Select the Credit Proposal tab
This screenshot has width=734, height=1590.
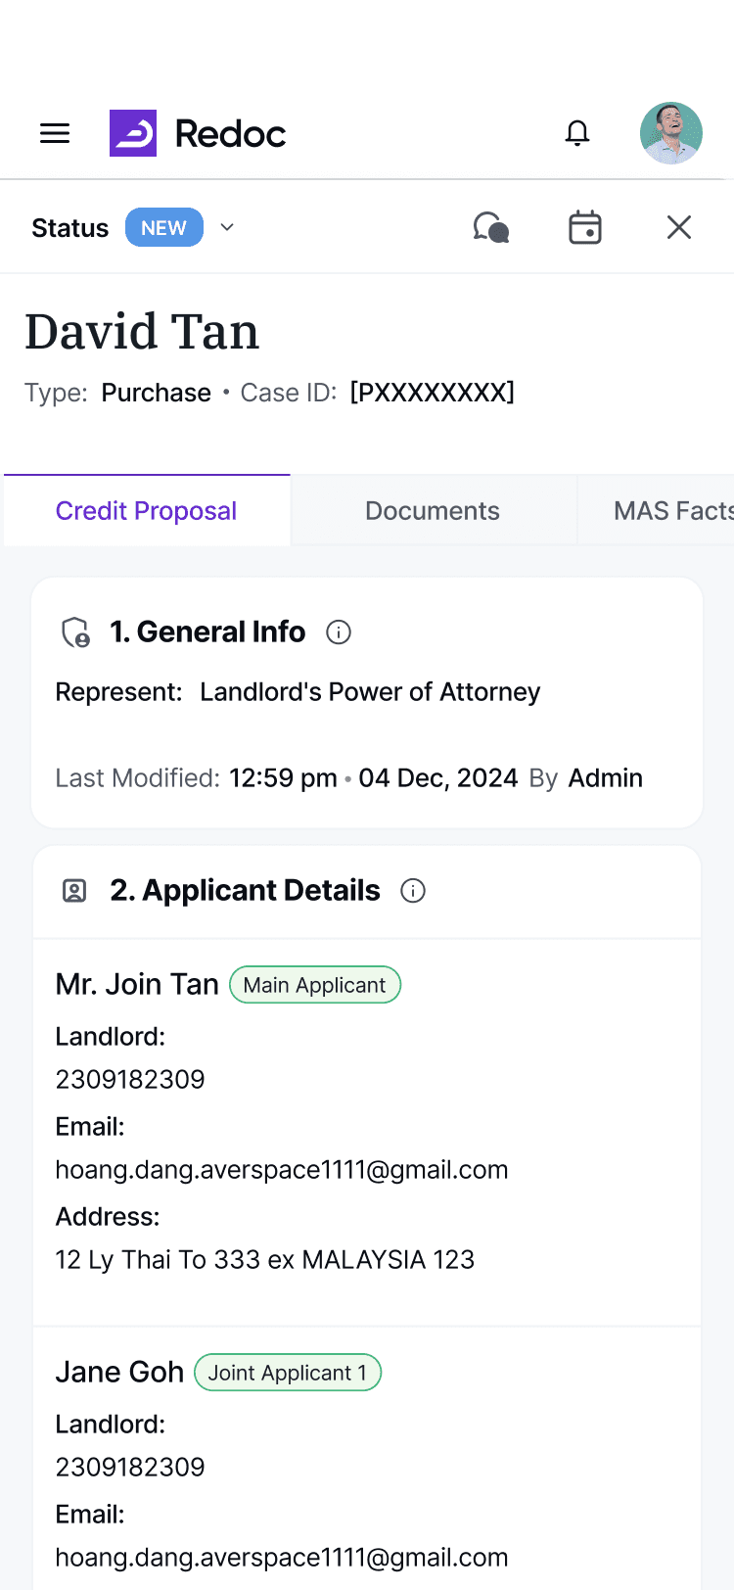pyautogui.click(x=146, y=511)
